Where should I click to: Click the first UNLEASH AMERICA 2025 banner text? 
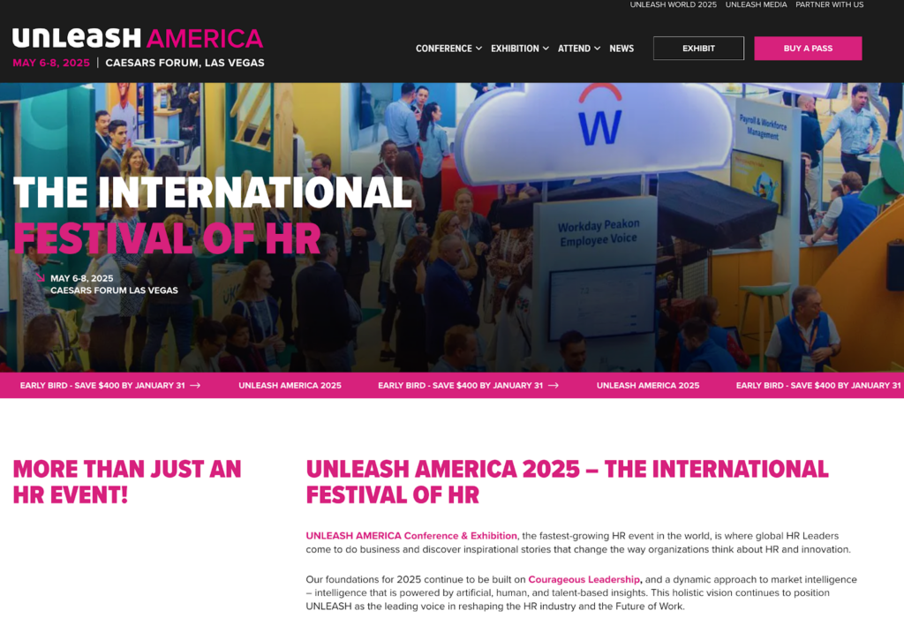click(290, 385)
